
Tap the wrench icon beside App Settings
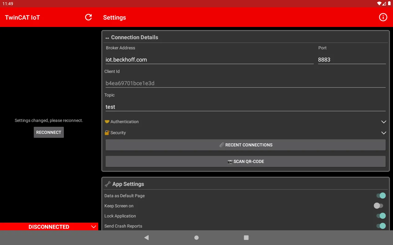[x=107, y=184]
